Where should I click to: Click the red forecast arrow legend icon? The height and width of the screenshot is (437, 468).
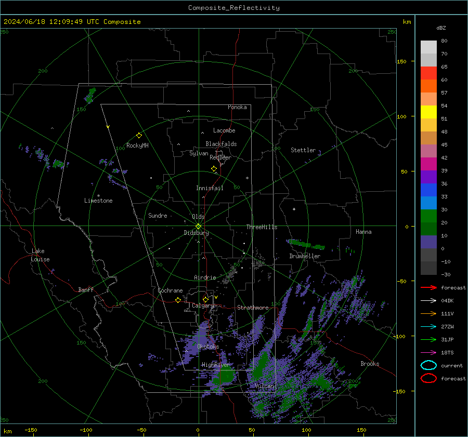point(428,287)
